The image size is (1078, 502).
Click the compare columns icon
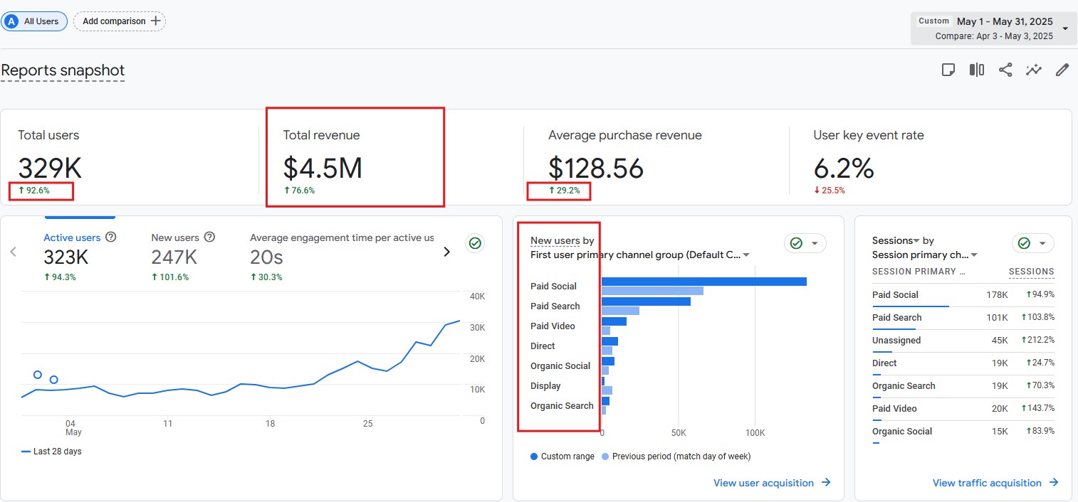(x=977, y=70)
